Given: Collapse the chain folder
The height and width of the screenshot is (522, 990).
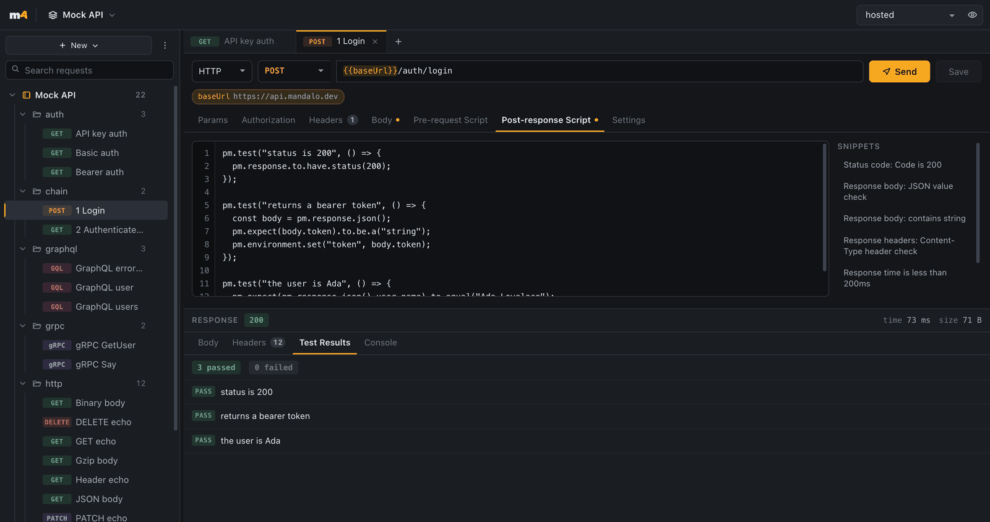Looking at the screenshot, I should [23, 191].
